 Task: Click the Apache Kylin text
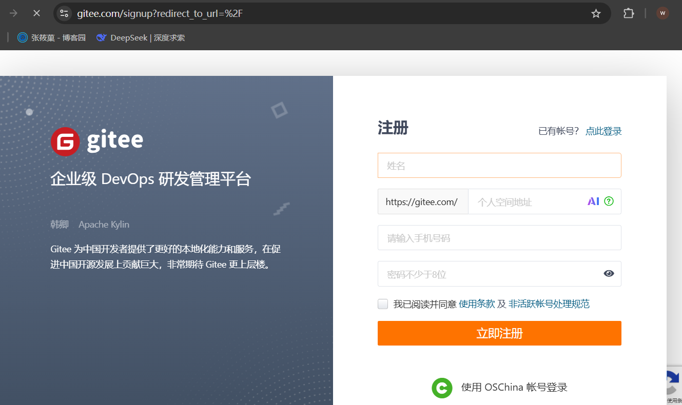tap(104, 225)
